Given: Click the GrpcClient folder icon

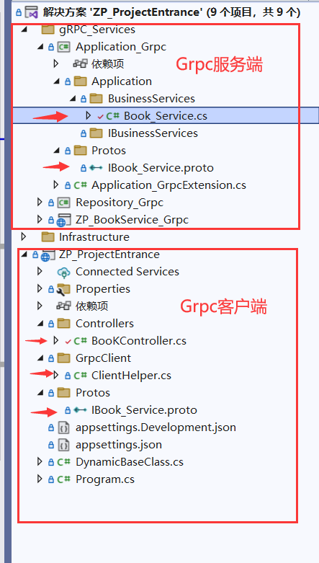Looking at the screenshot, I should pyautogui.click(x=64, y=358).
